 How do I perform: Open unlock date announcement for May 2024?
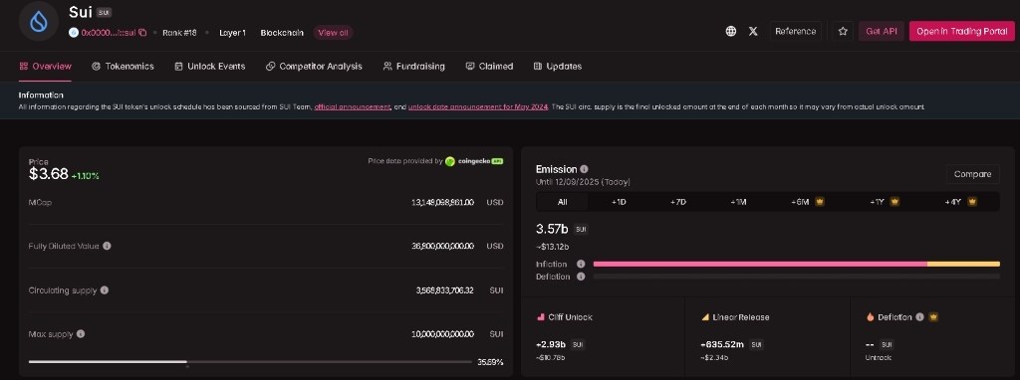pos(478,106)
